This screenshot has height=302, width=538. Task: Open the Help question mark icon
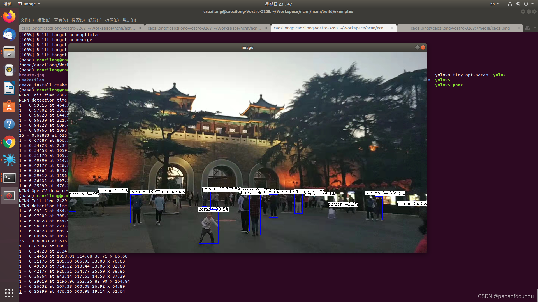(9, 124)
